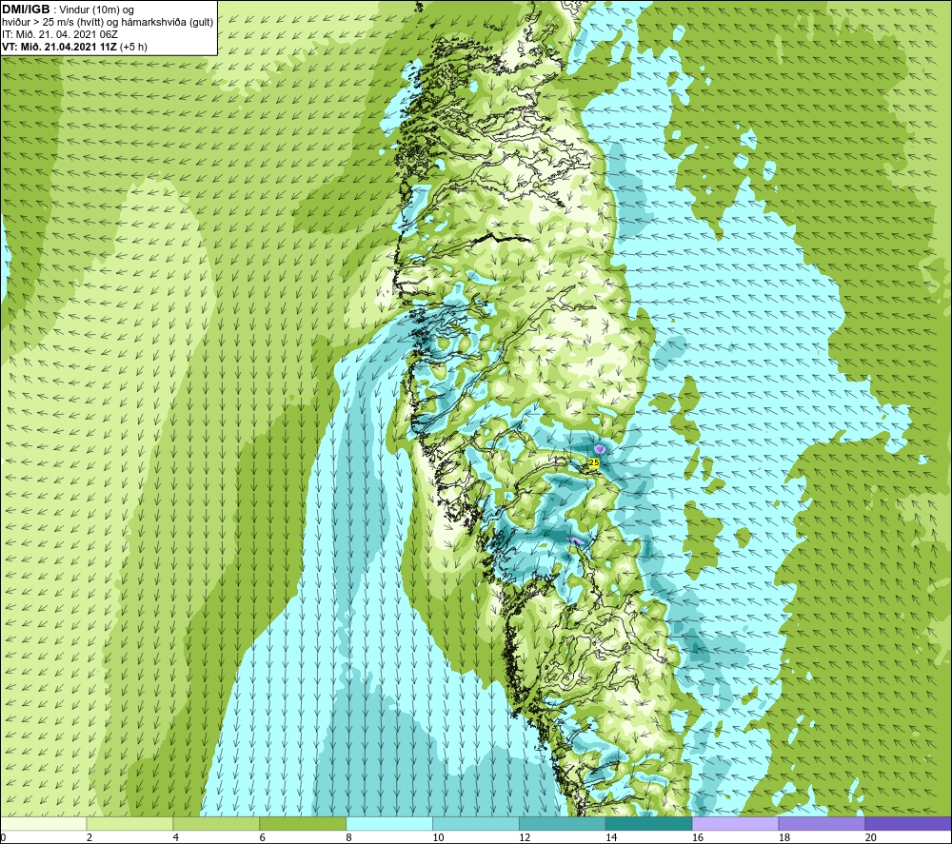The height and width of the screenshot is (844, 952).
Task: Click the legend tick label 0
Action: (x=3, y=838)
